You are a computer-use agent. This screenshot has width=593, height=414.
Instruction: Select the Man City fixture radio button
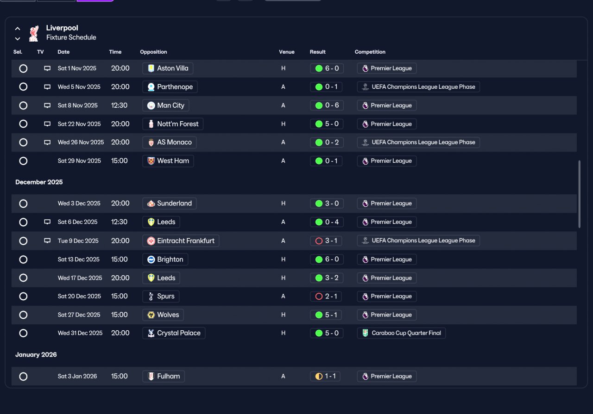23,105
